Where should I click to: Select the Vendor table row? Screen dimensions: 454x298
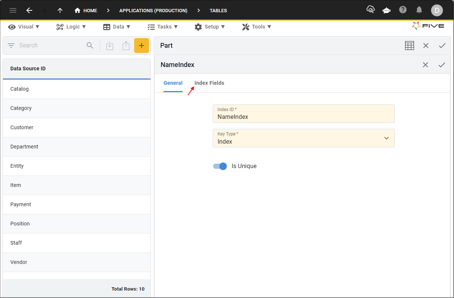pyautogui.click(x=77, y=262)
